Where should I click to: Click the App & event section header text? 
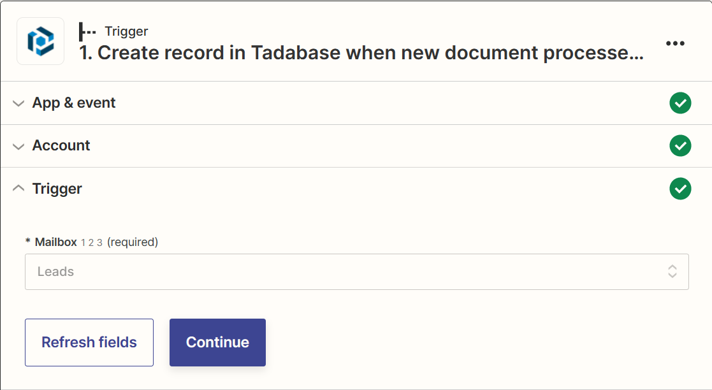tap(74, 103)
